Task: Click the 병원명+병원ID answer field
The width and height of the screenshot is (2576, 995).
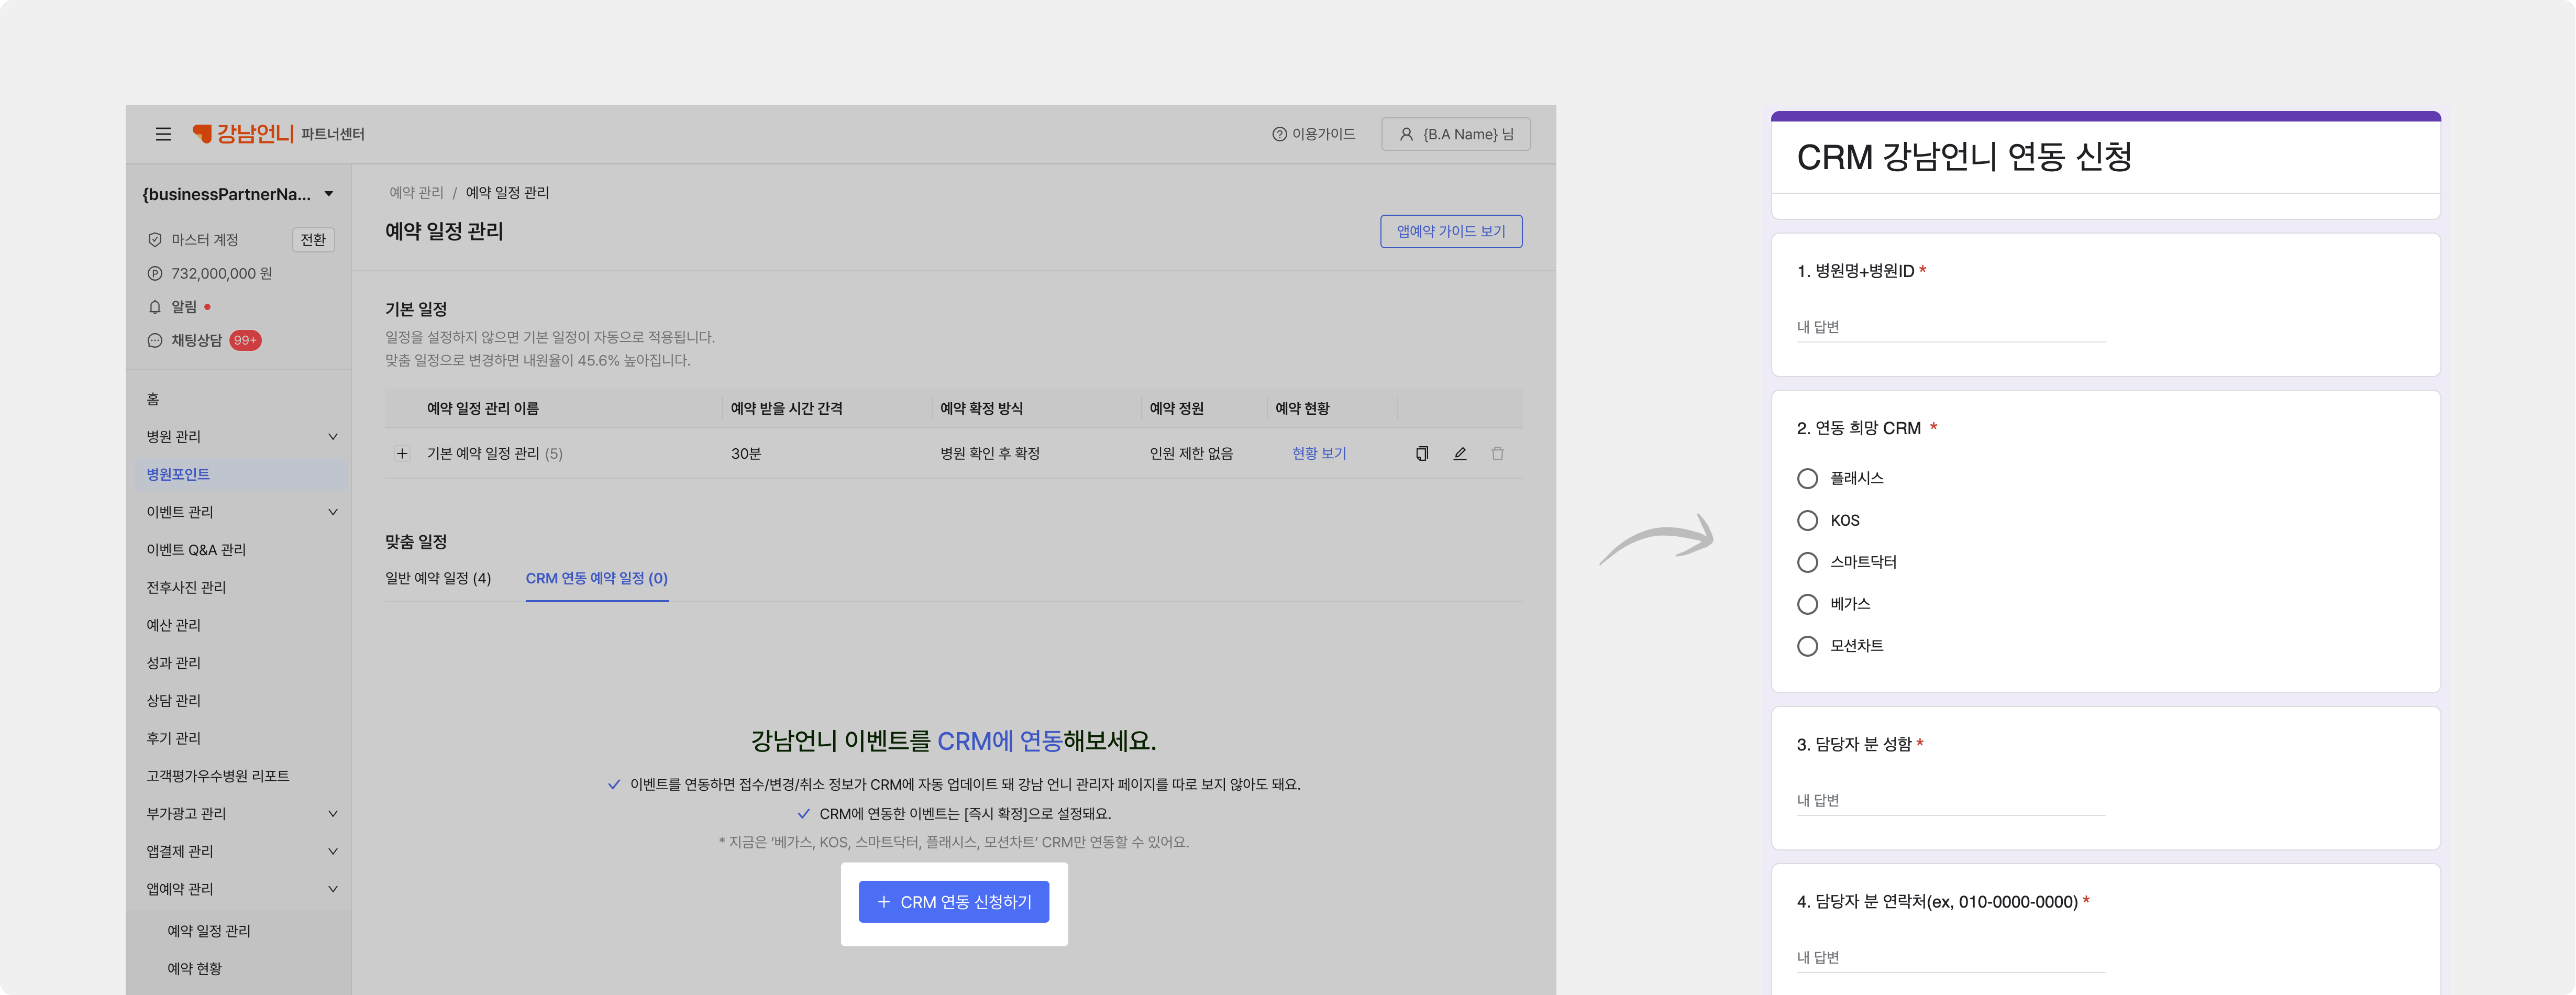Action: (x=1950, y=328)
